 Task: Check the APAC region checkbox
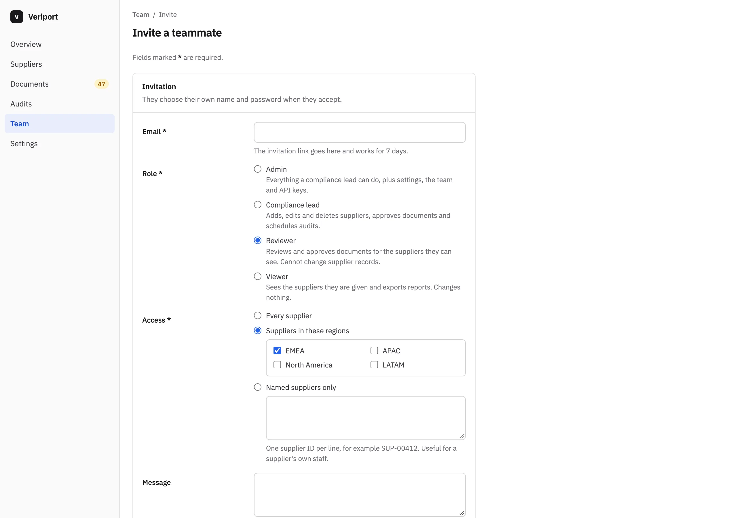374,351
